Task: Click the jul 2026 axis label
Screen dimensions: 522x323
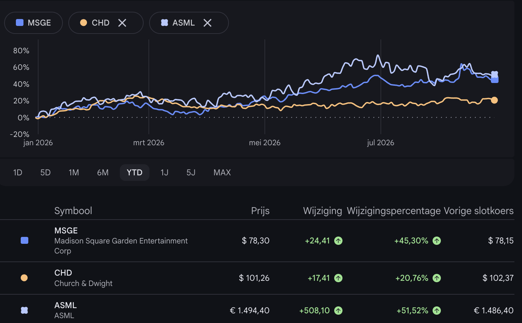Action: [x=381, y=143]
